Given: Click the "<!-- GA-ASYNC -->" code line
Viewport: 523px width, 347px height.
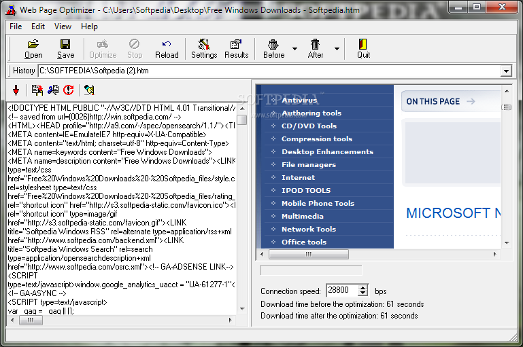Looking at the screenshot, I should 37,293.
